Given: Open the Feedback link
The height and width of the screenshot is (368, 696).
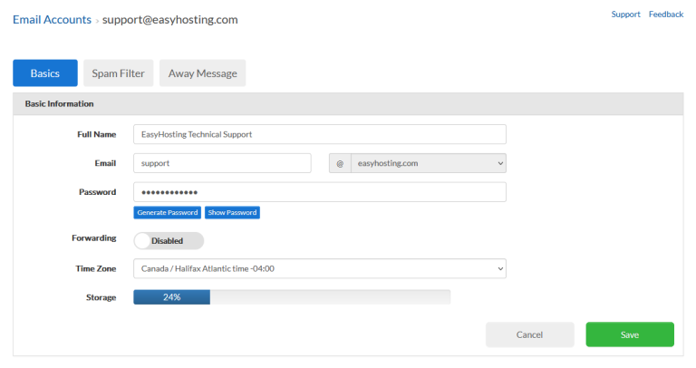Looking at the screenshot, I should (x=666, y=15).
